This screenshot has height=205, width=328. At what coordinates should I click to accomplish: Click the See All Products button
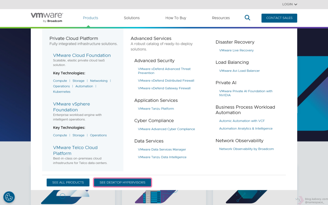(68, 183)
